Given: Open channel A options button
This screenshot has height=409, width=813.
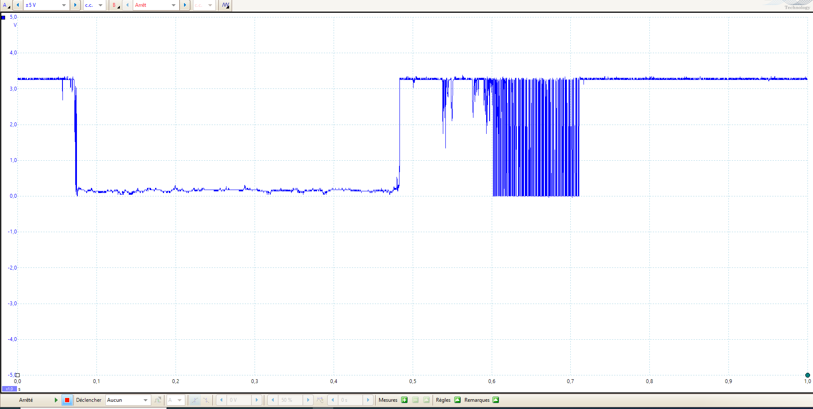Looking at the screenshot, I should point(6,5).
